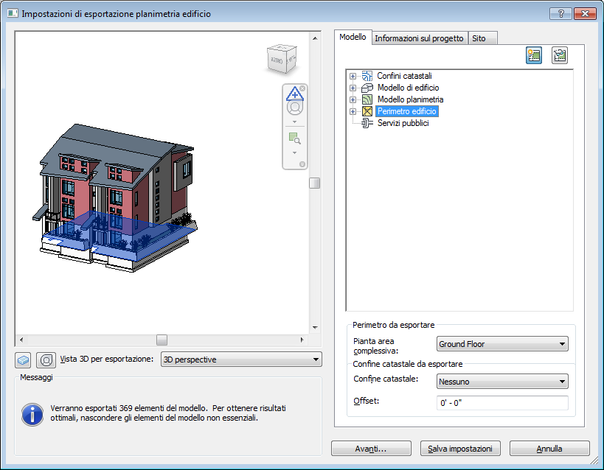Click Salva impostazioni button
The image size is (604, 470).
point(460,449)
